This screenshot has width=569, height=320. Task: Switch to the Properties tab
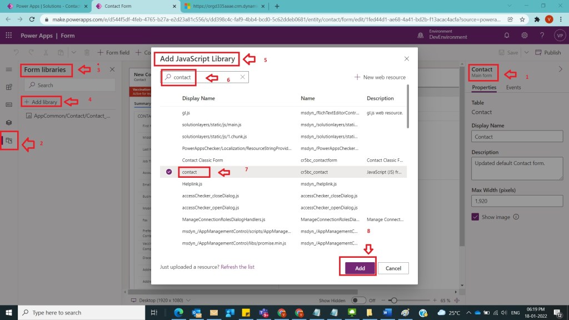pyautogui.click(x=483, y=87)
